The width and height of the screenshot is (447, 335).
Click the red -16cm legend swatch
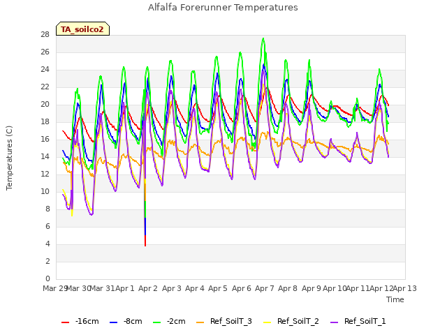pos(65,322)
